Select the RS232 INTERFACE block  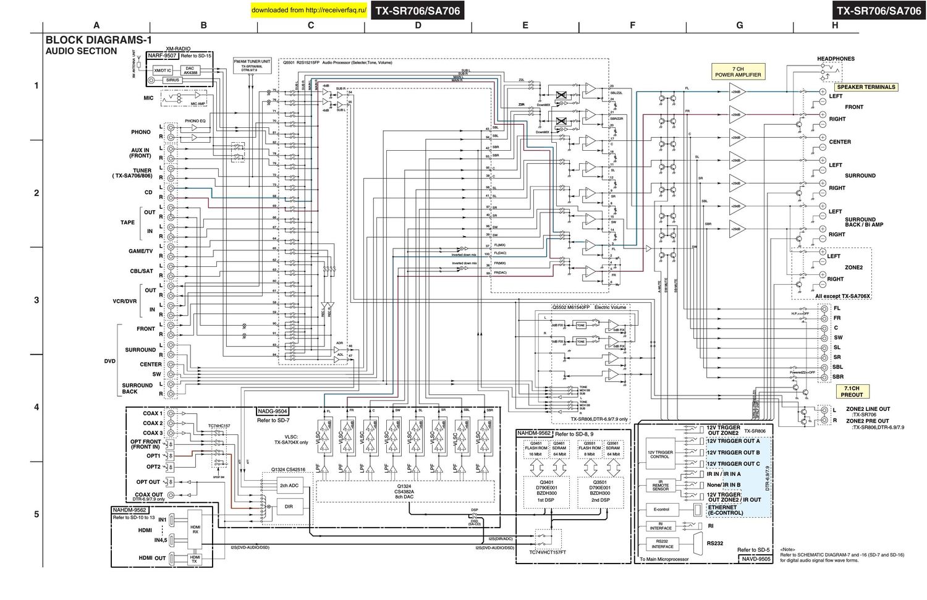pyautogui.click(x=662, y=544)
